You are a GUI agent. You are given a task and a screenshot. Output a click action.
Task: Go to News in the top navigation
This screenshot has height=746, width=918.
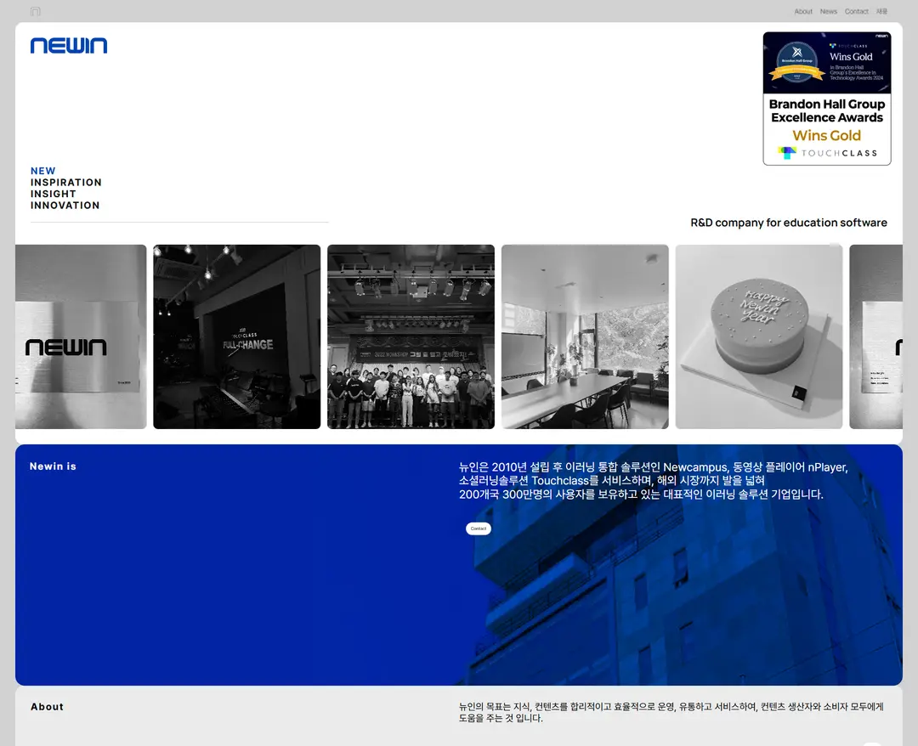[x=829, y=12]
